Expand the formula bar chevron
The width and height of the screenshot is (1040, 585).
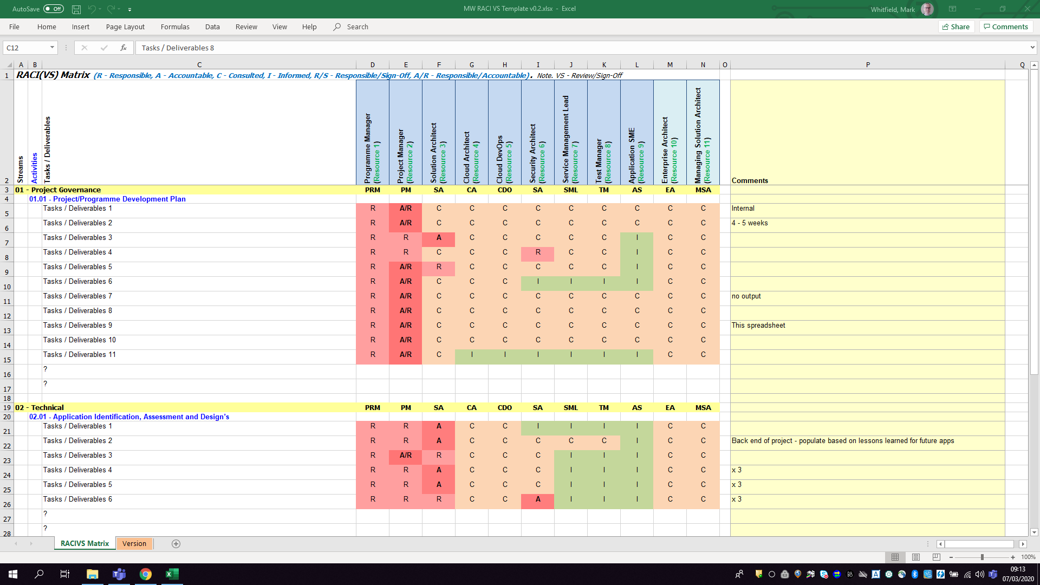pyautogui.click(x=1032, y=48)
